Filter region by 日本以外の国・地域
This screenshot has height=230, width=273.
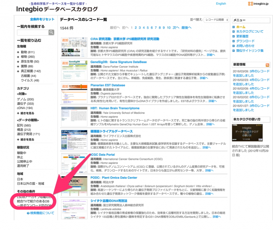(x=31, y=183)
